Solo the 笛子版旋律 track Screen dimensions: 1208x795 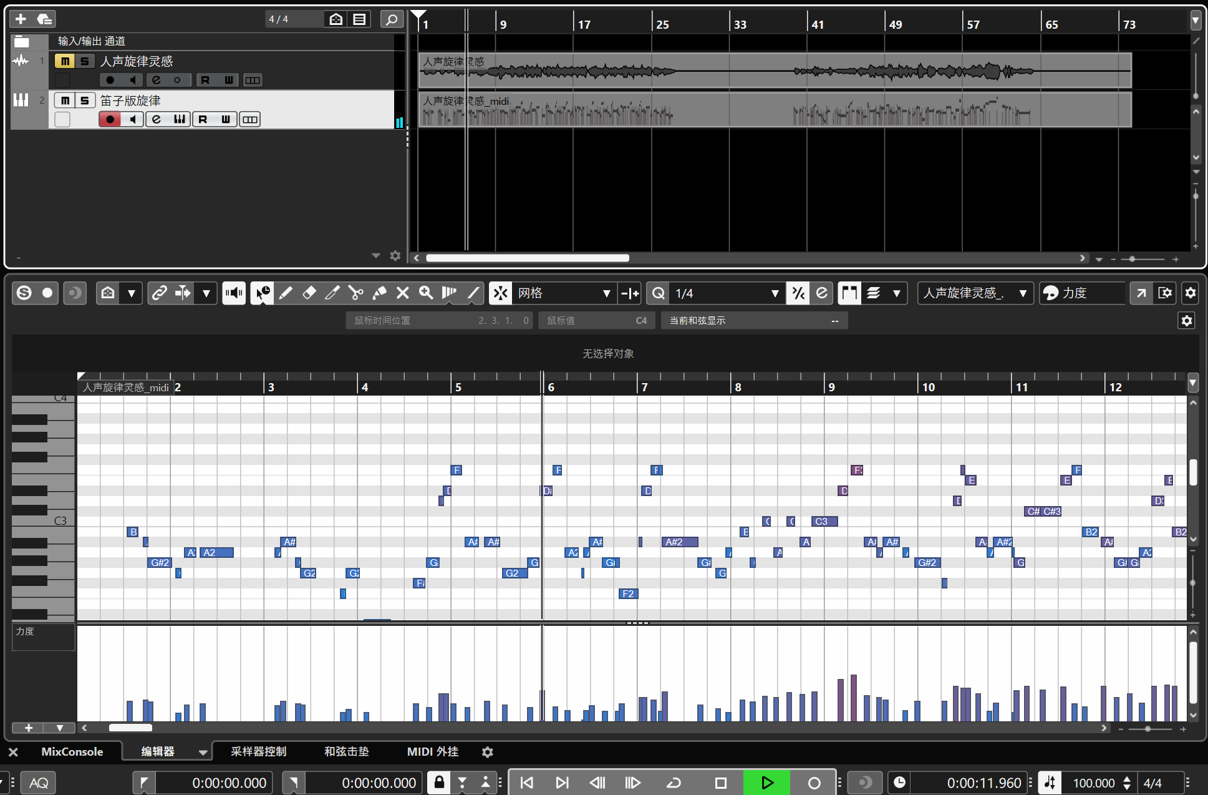click(x=84, y=100)
